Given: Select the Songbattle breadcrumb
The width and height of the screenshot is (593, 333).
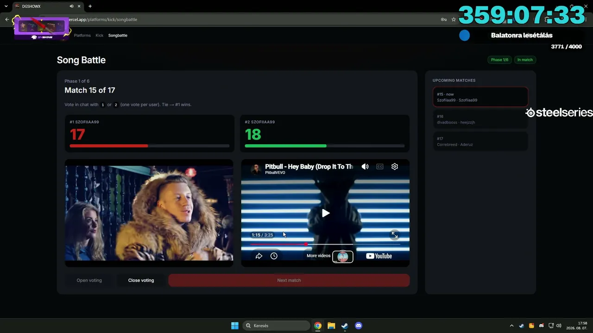Looking at the screenshot, I should 118,35.
